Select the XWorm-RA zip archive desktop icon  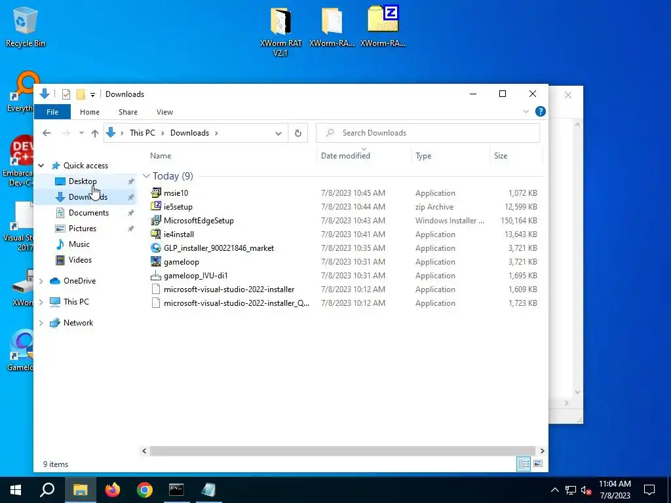[383, 26]
